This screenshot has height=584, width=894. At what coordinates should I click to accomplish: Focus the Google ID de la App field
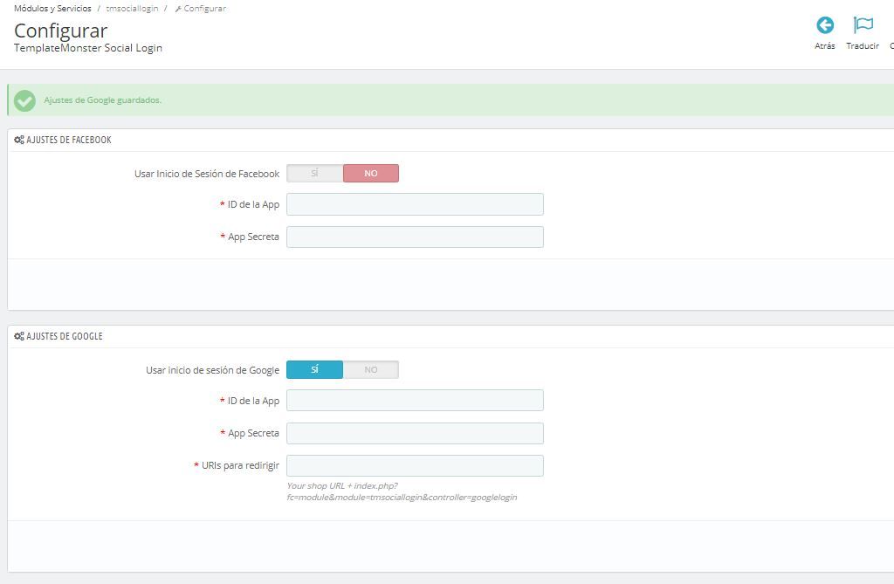click(415, 401)
